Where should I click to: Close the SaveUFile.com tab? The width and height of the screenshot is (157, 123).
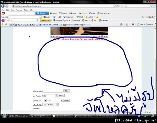click(x=61, y=25)
